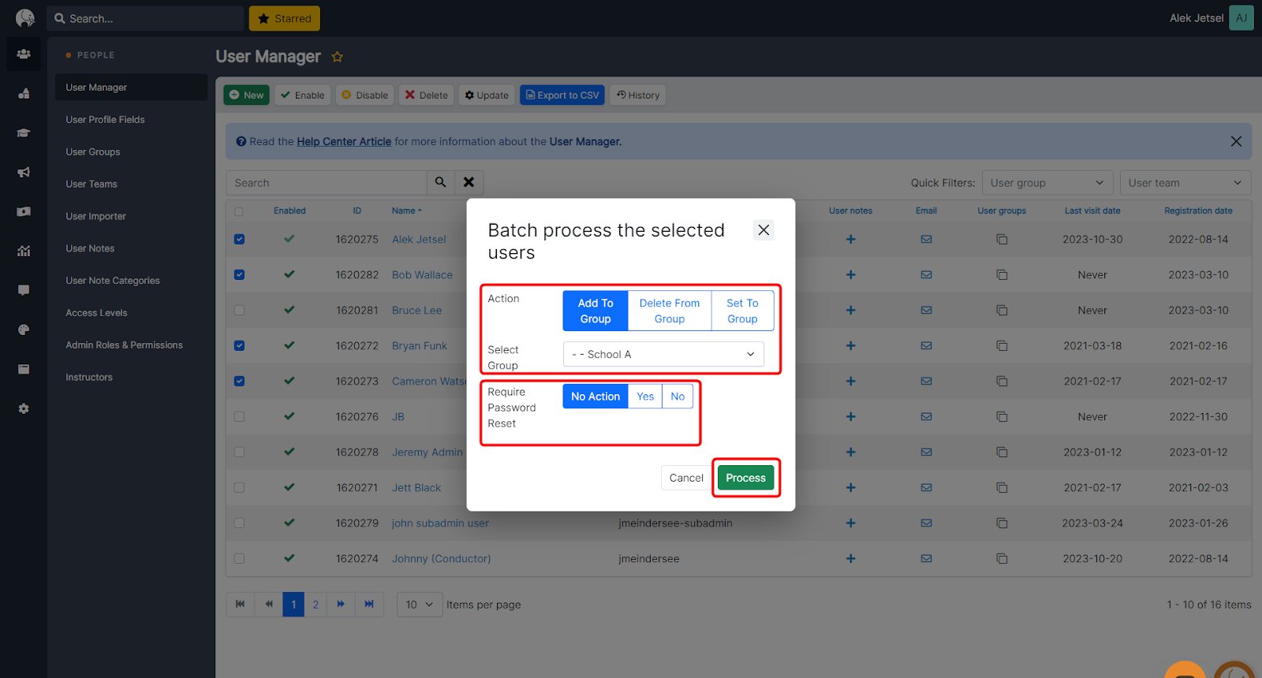Email Bryan Funk via envelope icon

pyautogui.click(x=926, y=345)
